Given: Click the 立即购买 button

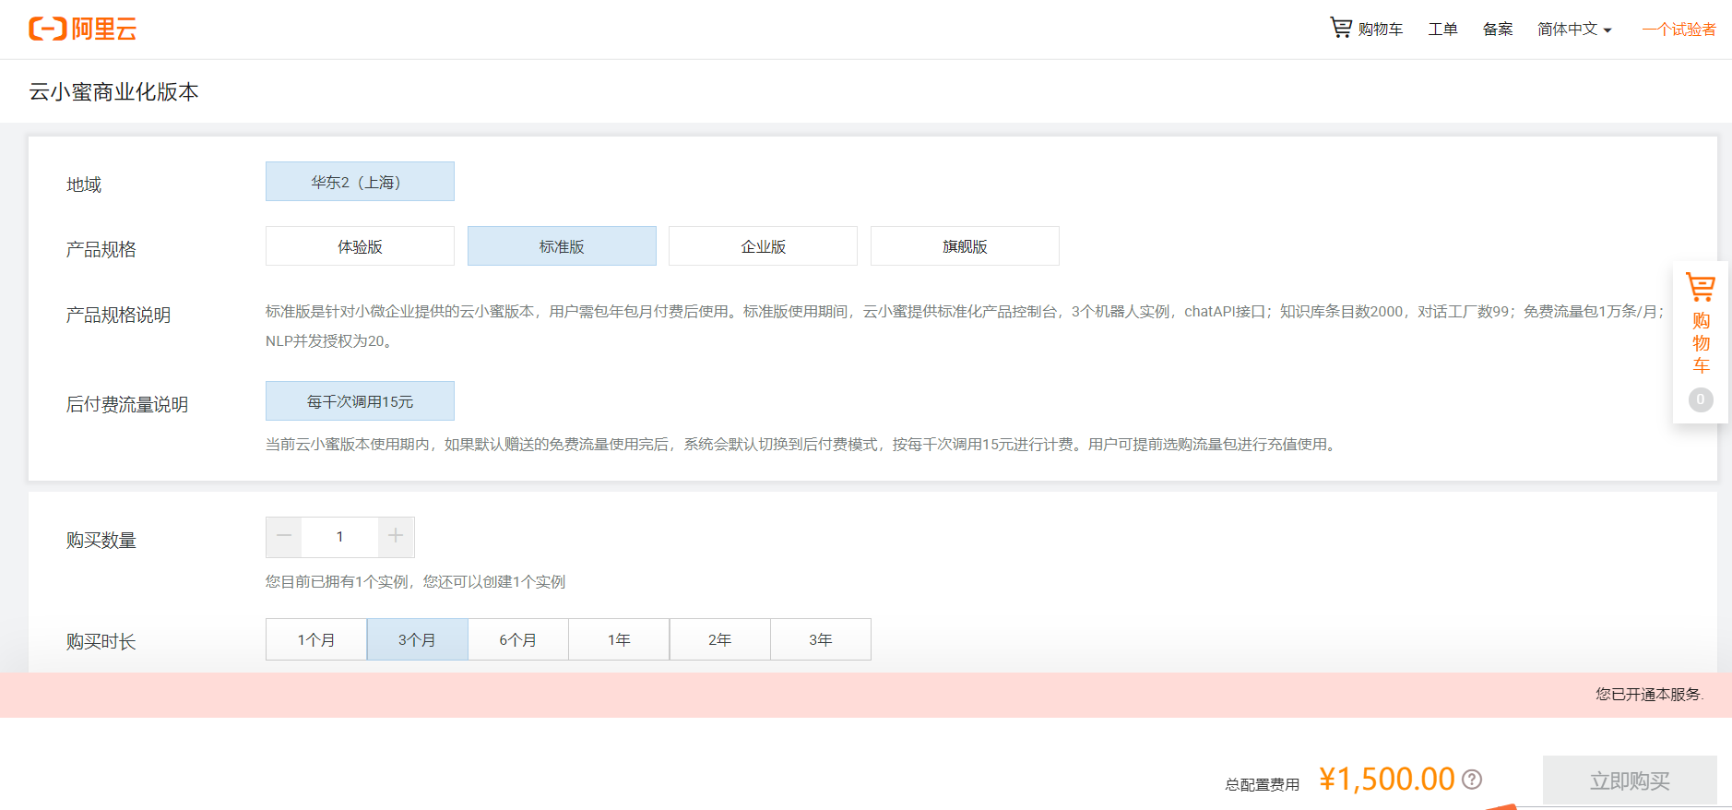Looking at the screenshot, I should (1630, 780).
